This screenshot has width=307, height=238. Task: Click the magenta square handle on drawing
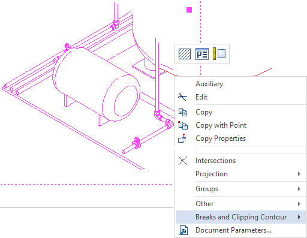click(x=189, y=10)
